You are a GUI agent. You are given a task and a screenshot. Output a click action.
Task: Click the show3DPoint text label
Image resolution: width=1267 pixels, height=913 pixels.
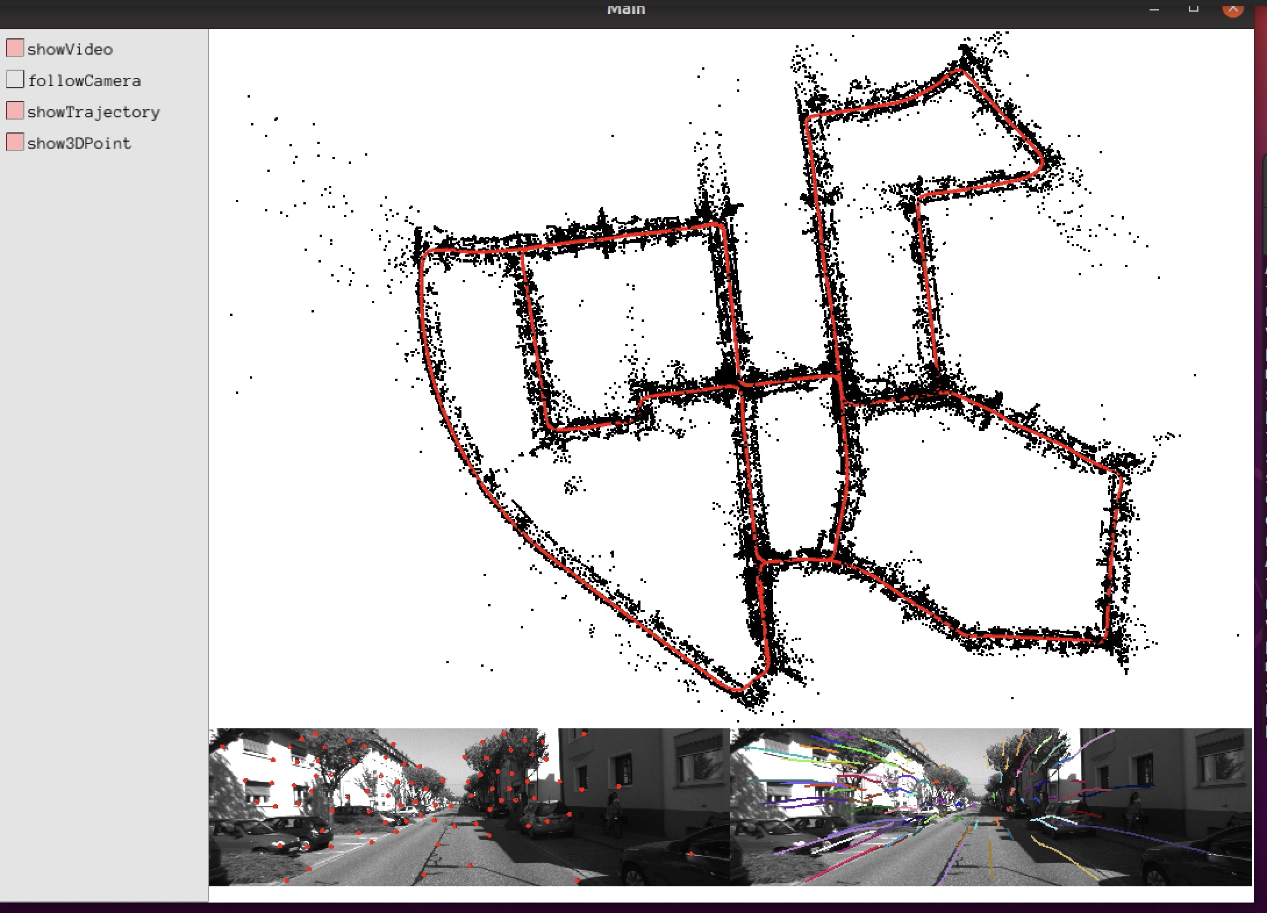click(79, 143)
